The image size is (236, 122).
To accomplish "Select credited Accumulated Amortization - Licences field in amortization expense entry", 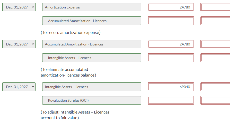I will coord(92,21).
